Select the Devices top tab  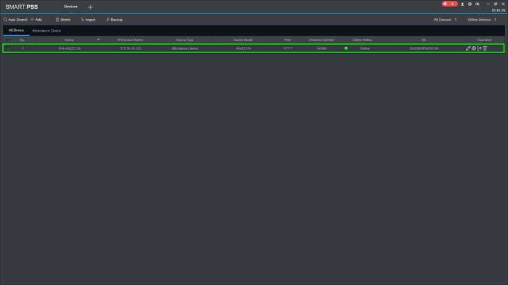point(70,6)
